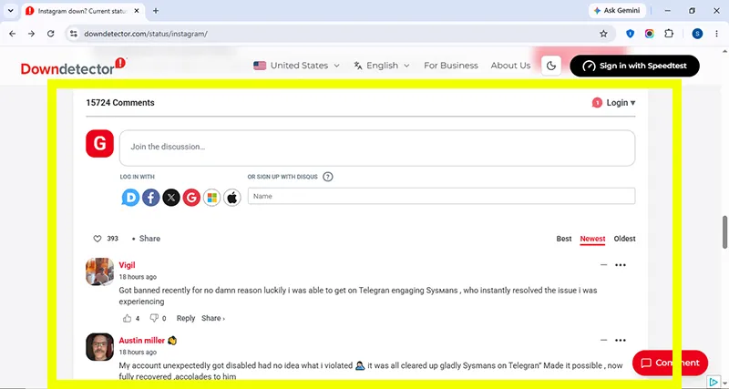Click the 15724 Comments heading
Viewport: 729px width, 389px height.
tap(120, 103)
